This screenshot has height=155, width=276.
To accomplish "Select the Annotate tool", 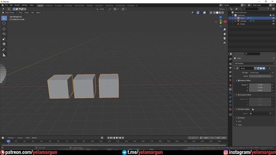I will tap(4, 50).
